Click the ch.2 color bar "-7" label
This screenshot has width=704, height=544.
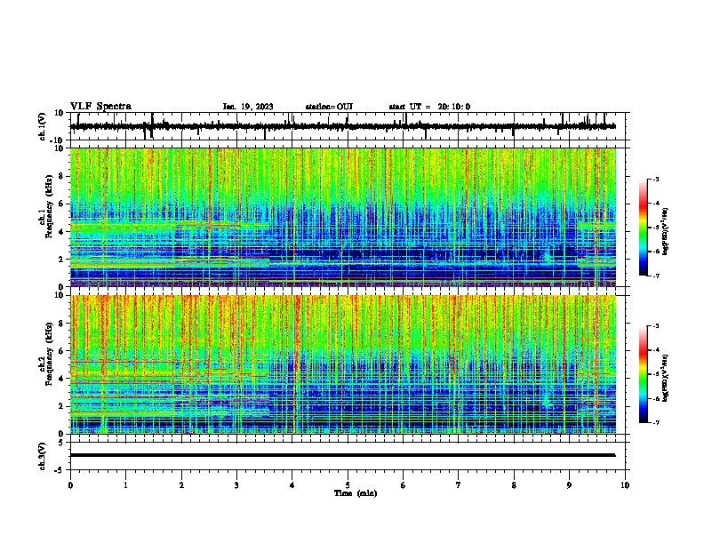pos(655,422)
